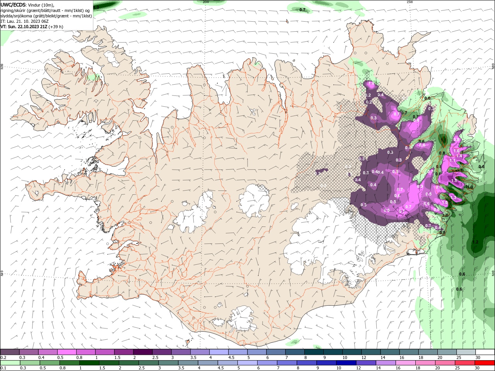Click the 0.7 value near the top edge
Screen dimensions: 495x371
pyautogui.click(x=302, y=10)
